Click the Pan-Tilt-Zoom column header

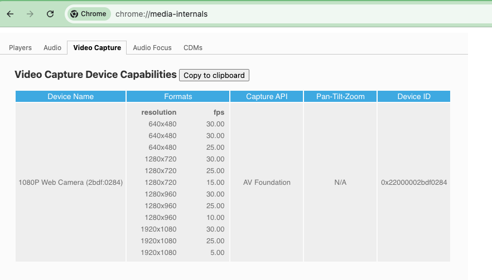click(340, 96)
